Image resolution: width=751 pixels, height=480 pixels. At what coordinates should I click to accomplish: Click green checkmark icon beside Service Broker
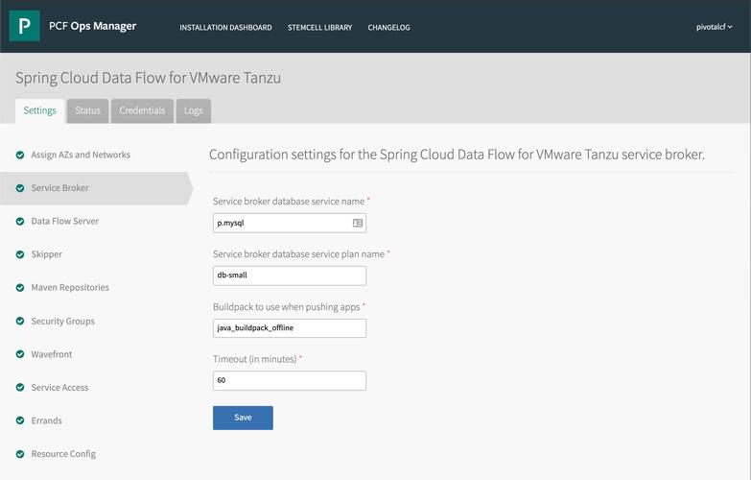point(20,188)
